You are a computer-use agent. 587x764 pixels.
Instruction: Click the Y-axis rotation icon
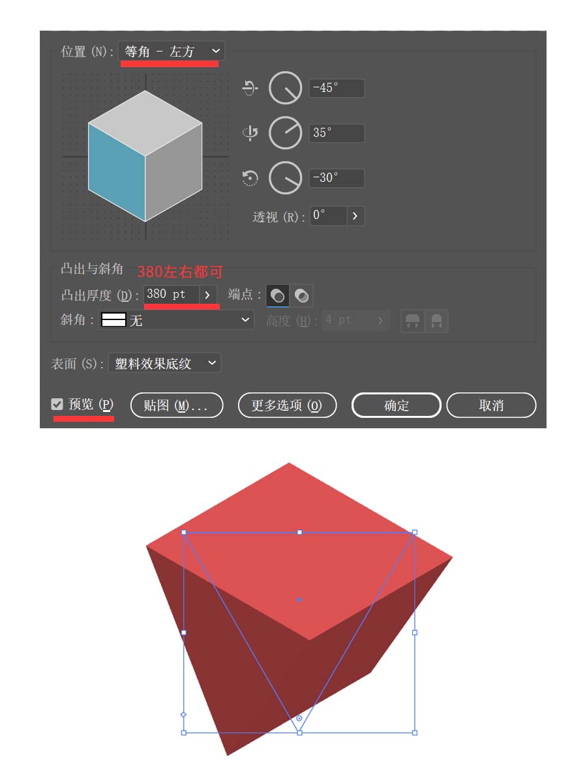[250, 133]
